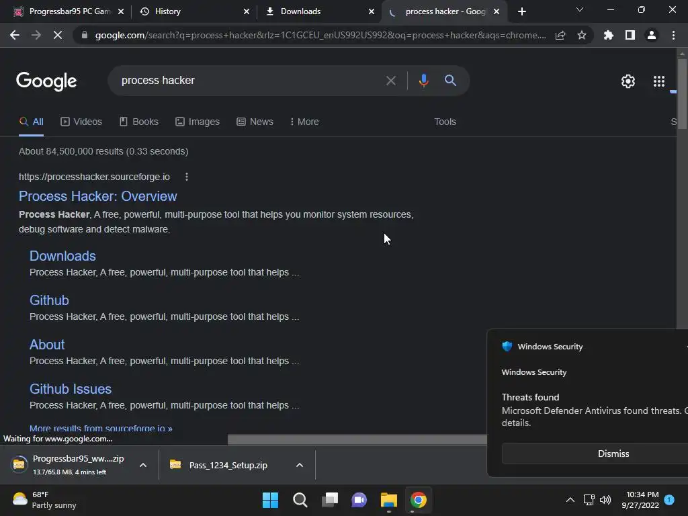
Task: Open the tab search chevron in title bar
Action: [x=580, y=9]
